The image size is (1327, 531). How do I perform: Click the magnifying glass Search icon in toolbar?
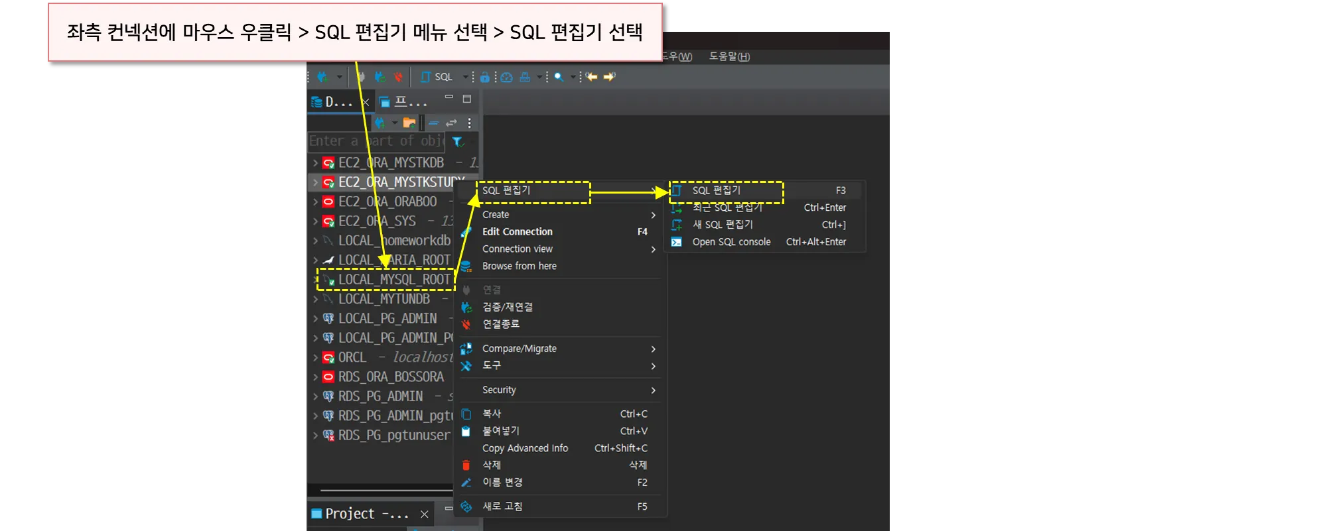559,77
